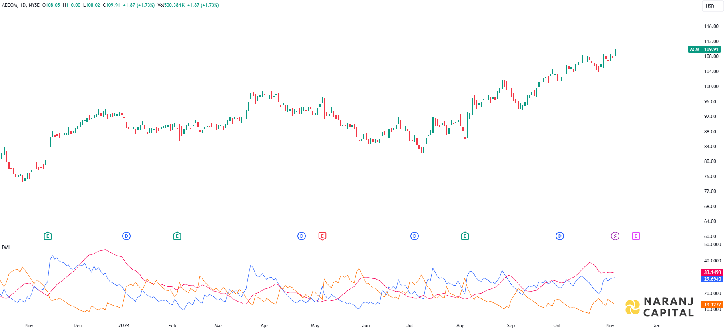Click the blue 29.6940 DMI value label
Screen dimensions: 725x330
[712, 279]
